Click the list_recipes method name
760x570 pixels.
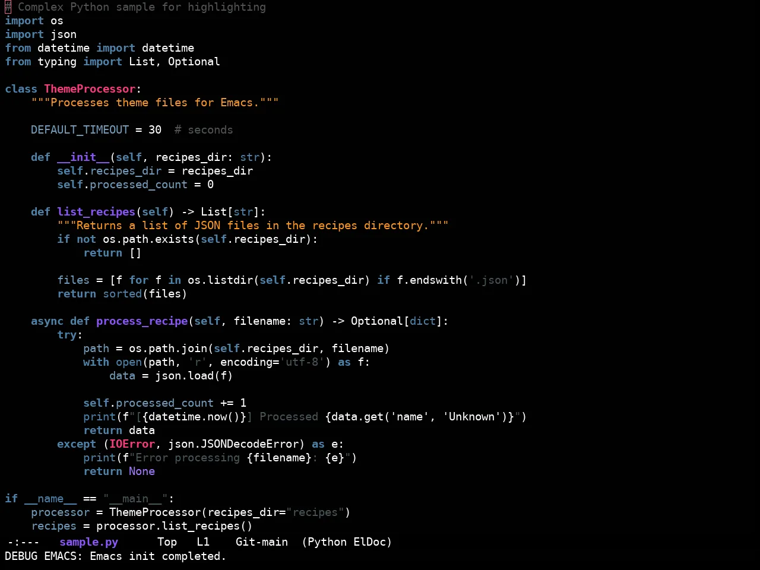coord(96,212)
